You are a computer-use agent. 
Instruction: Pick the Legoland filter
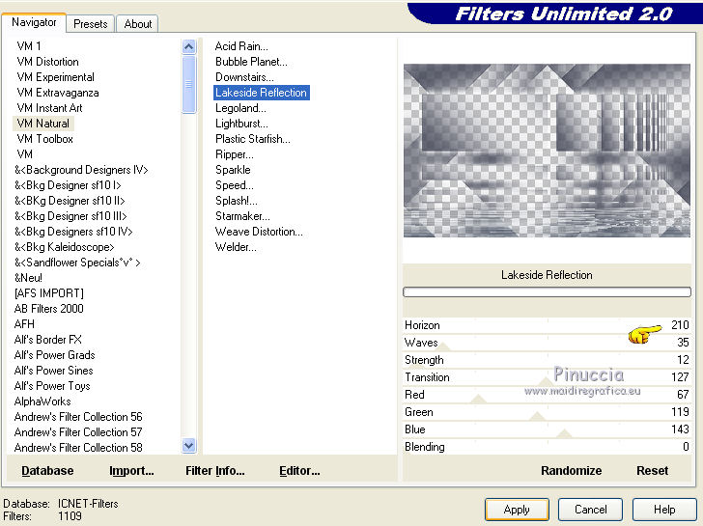point(240,108)
